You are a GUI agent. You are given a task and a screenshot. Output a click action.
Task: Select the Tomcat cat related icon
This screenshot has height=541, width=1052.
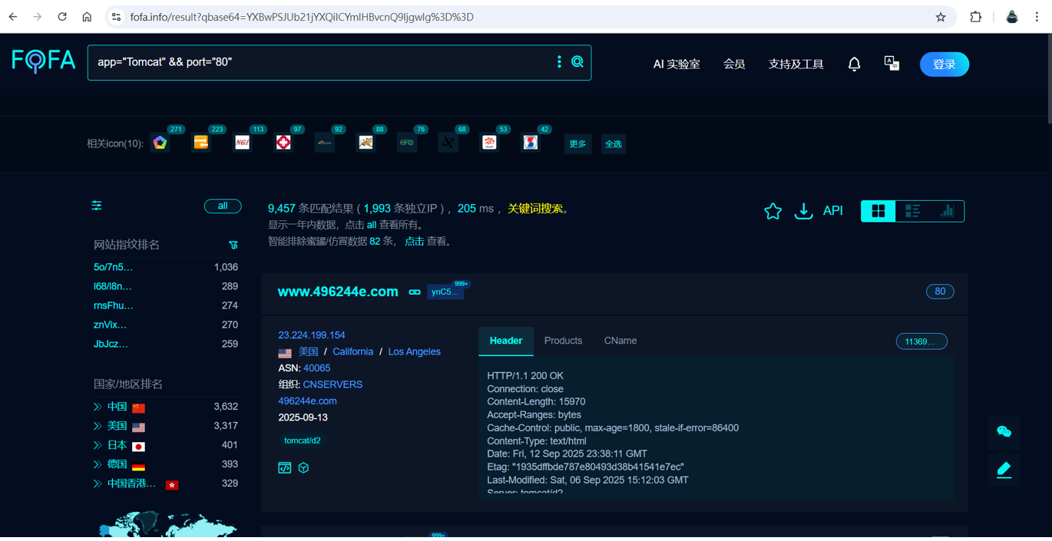[366, 143]
